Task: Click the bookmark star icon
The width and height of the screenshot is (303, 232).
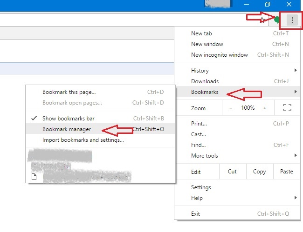Action: pos(264,20)
